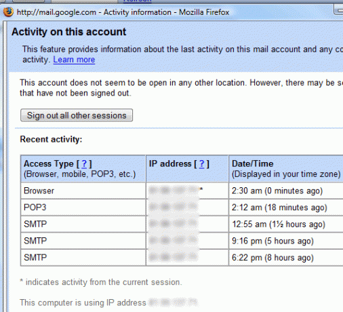Open the Learn more link
Screen dimensions: 343x312
click(74, 60)
